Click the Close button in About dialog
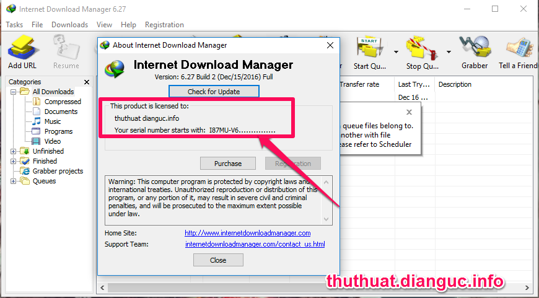 tap(218, 260)
